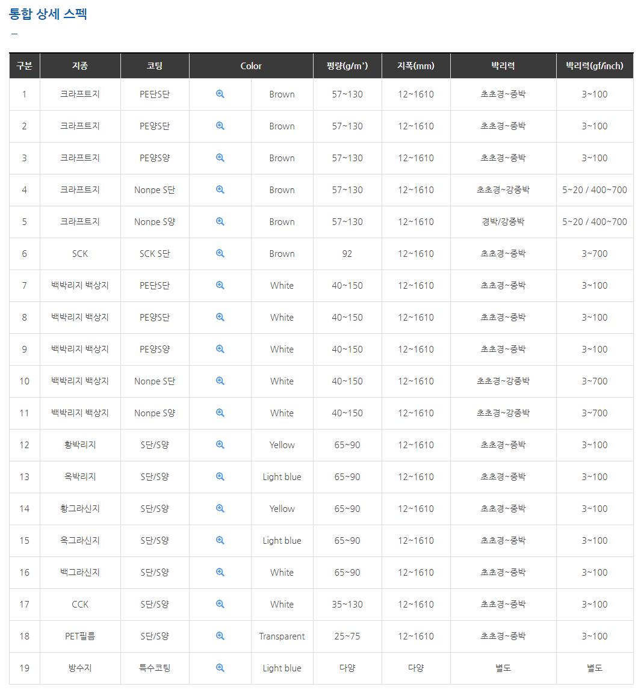The height and width of the screenshot is (693, 641).
Task: Click the magnifier icon in row 1
Action: [x=220, y=94]
